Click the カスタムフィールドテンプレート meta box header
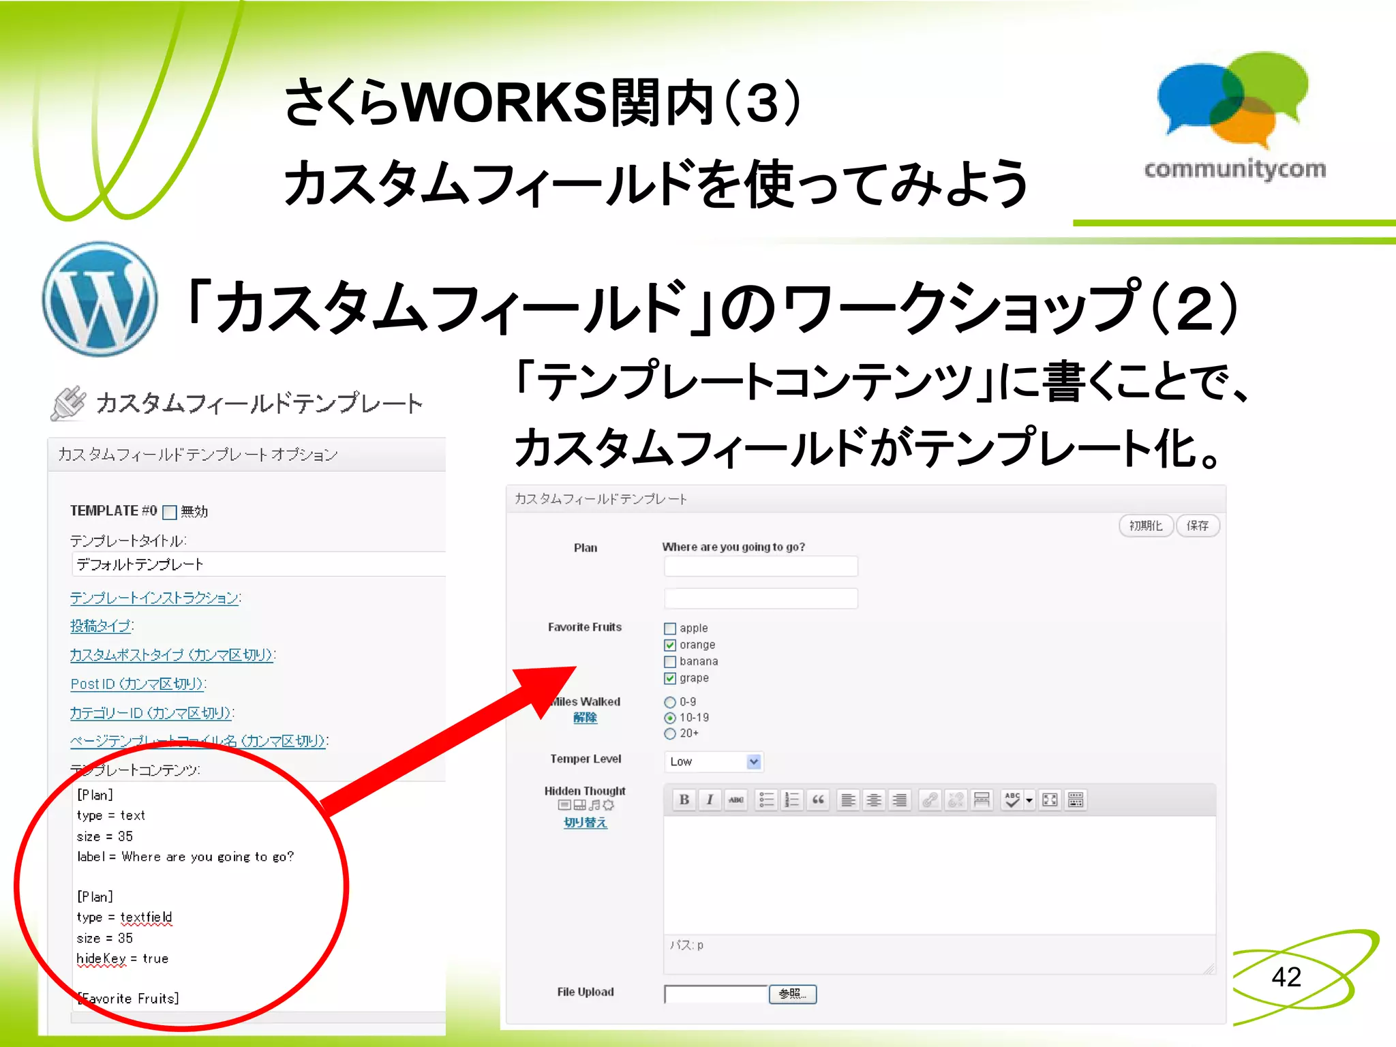This screenshot has width=1396, height=1047. coord(866,499)
